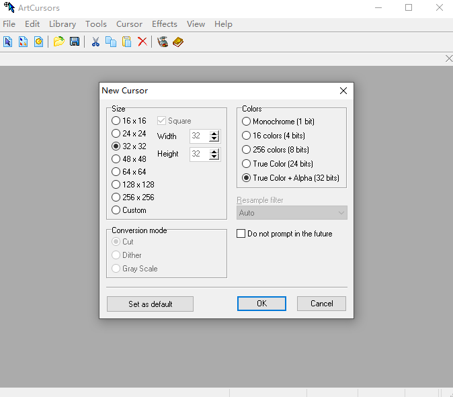
Task: Open the Effects menu
Action: point(165,24)
